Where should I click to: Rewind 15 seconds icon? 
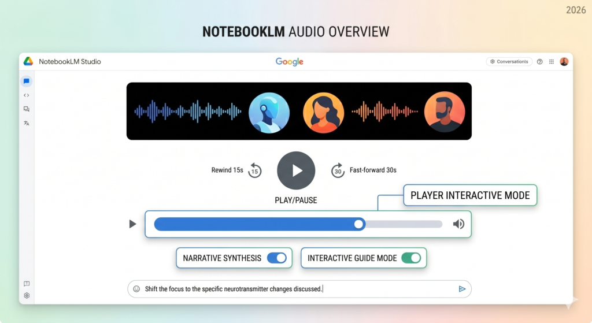point(255,170)
